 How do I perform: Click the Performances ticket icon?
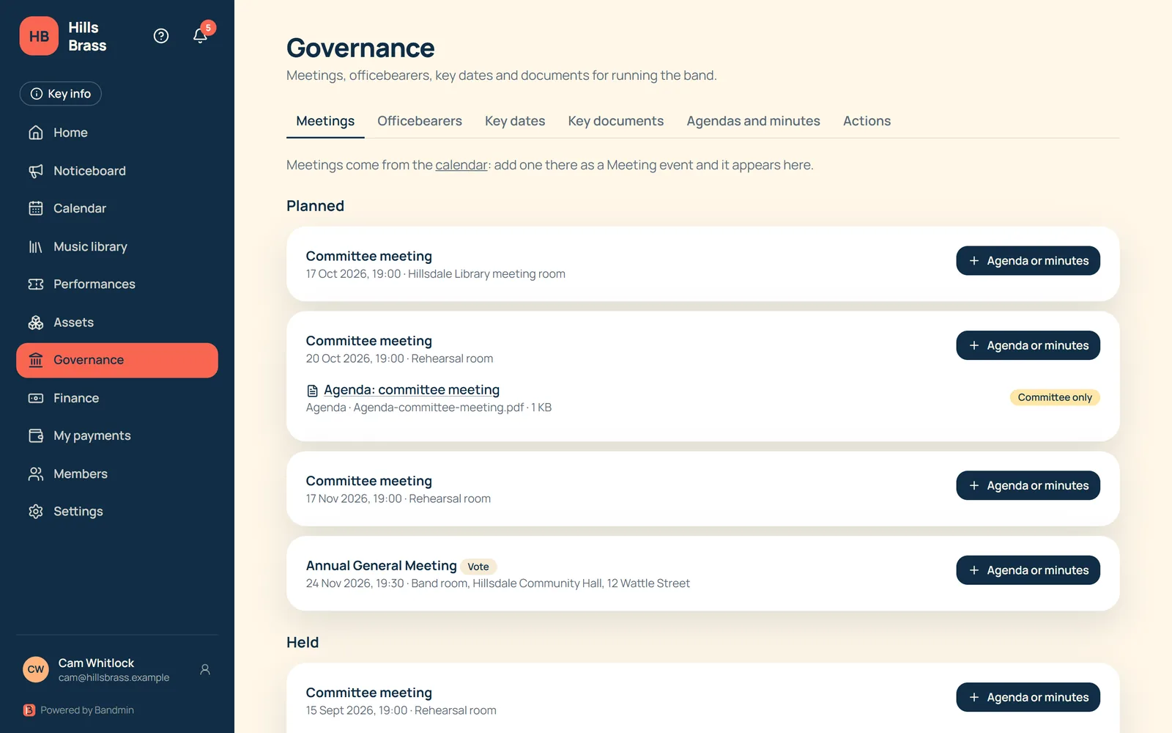click(x=36, y=284)
